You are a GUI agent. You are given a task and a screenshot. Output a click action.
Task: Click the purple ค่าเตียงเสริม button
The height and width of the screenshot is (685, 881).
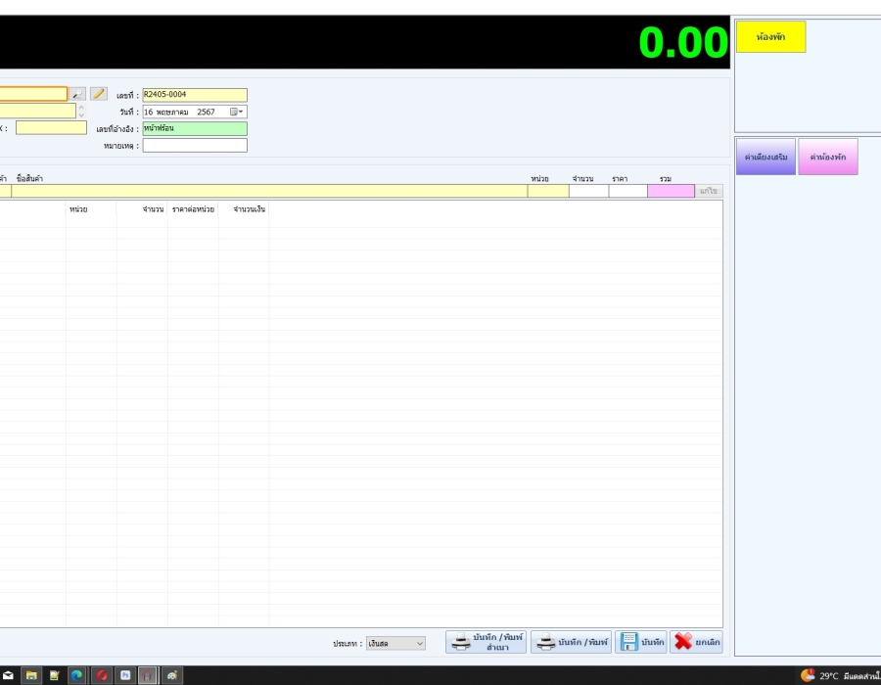click(765, 158)
